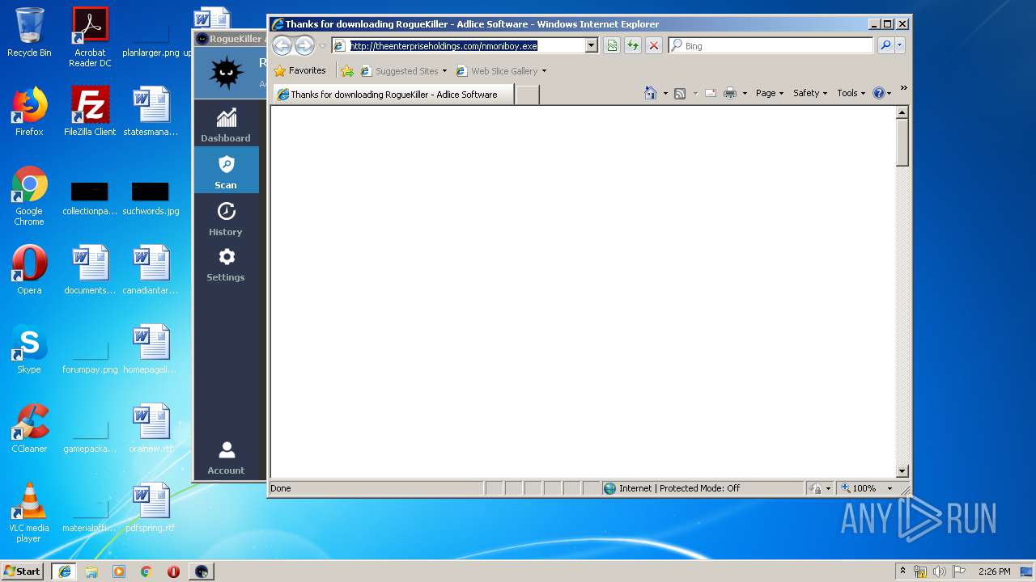Expand the toolbar overflow chevron
Screen dimensions: 1036x582
point(903,88)
